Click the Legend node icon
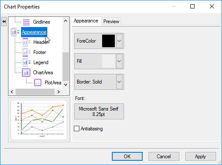The height and width of the screenshot is (165, 222). (26, 62)
